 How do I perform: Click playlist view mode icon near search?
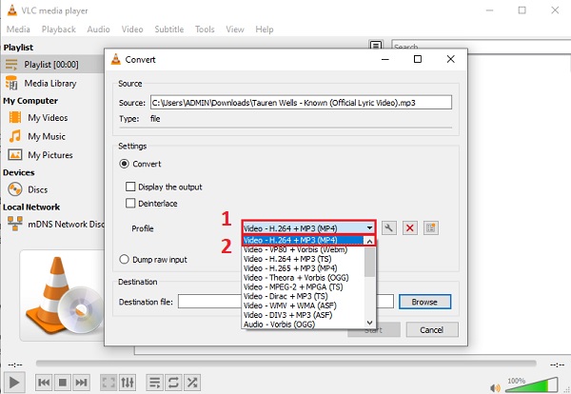(376, 45)
